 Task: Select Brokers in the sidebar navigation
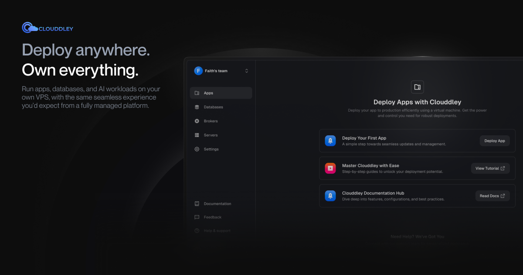(197, 121)
